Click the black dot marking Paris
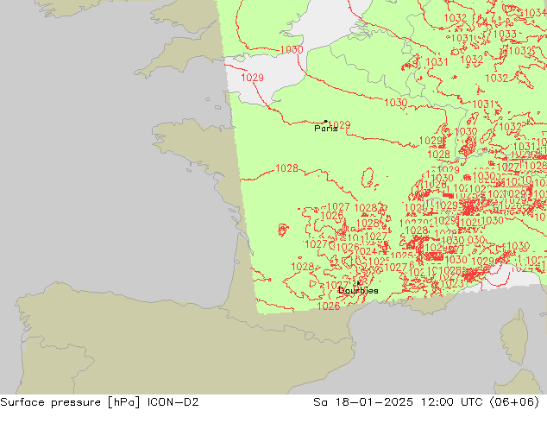Viewport: 547px width, 423px height. pos(326,122)
